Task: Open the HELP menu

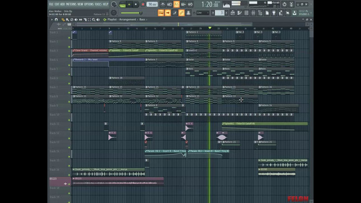Action: (x=105, y=4)
